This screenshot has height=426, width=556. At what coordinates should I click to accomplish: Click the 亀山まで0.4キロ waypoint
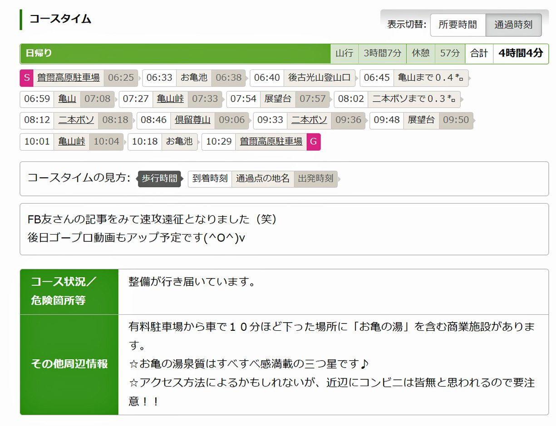pyautogui.click(x=430, y=78)
